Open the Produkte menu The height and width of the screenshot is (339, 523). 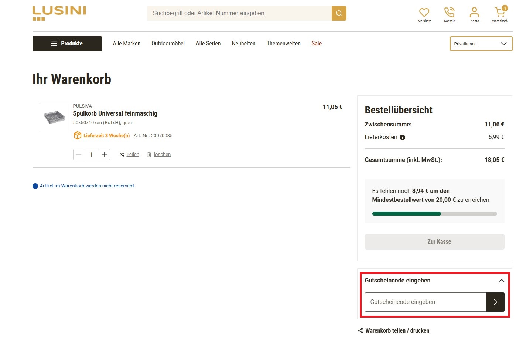[x=67, y=44]
